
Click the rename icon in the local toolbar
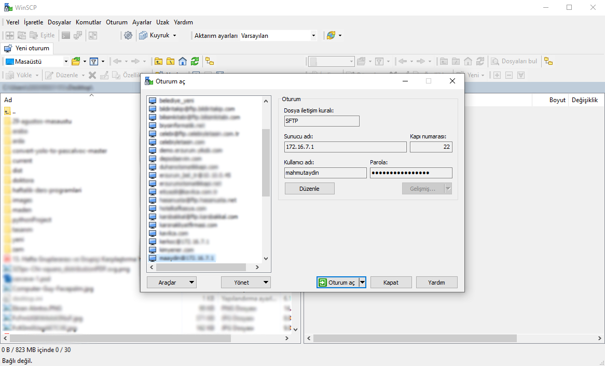[x=104, y=75]
